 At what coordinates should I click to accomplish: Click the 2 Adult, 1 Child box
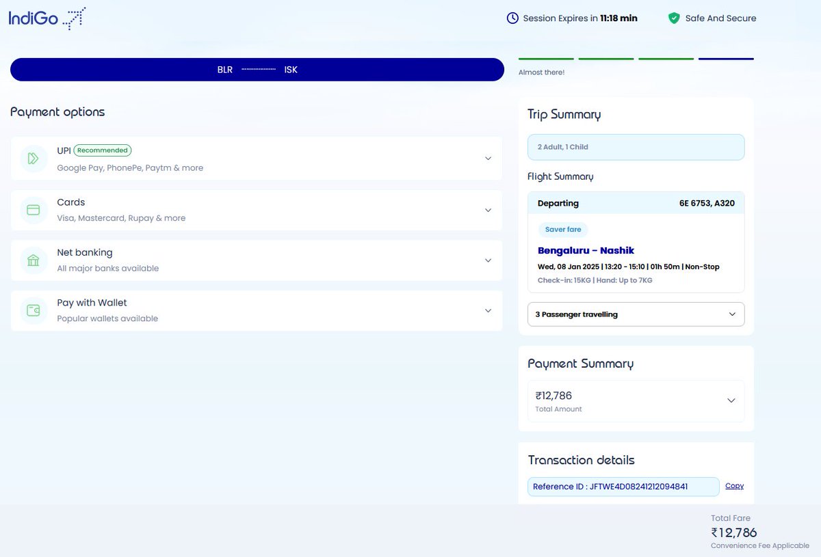636,147
